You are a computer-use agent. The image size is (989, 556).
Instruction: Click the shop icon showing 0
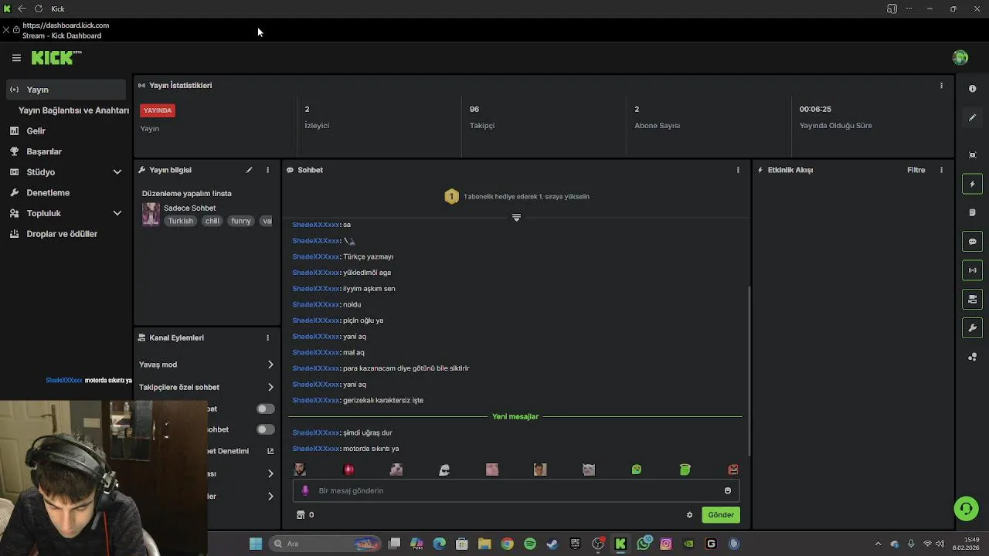(x=301, y=515)
